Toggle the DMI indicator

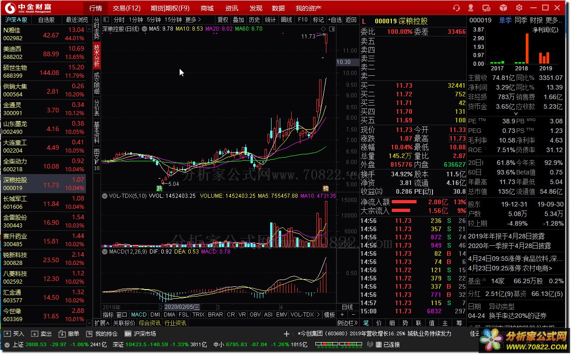pos(155,315)
